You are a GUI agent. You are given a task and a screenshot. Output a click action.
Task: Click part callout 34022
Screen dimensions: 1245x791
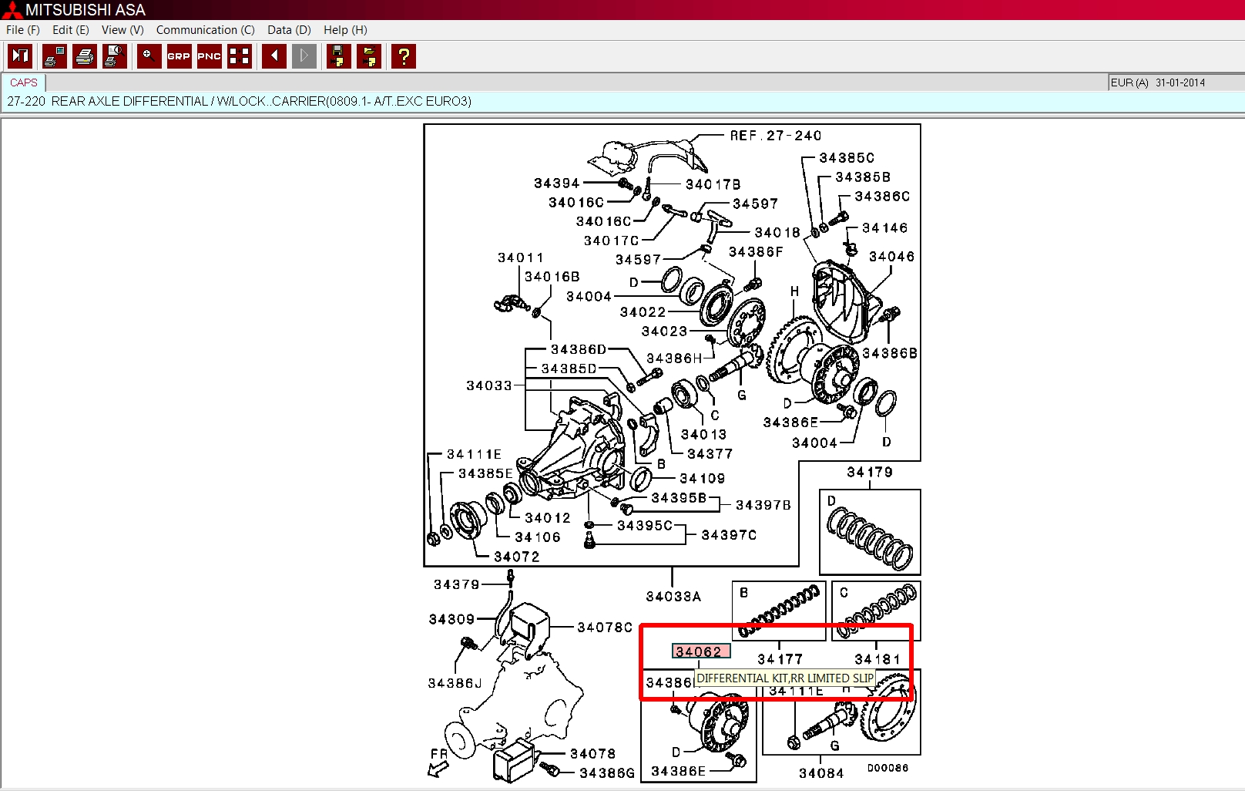(x=643, y=312)
